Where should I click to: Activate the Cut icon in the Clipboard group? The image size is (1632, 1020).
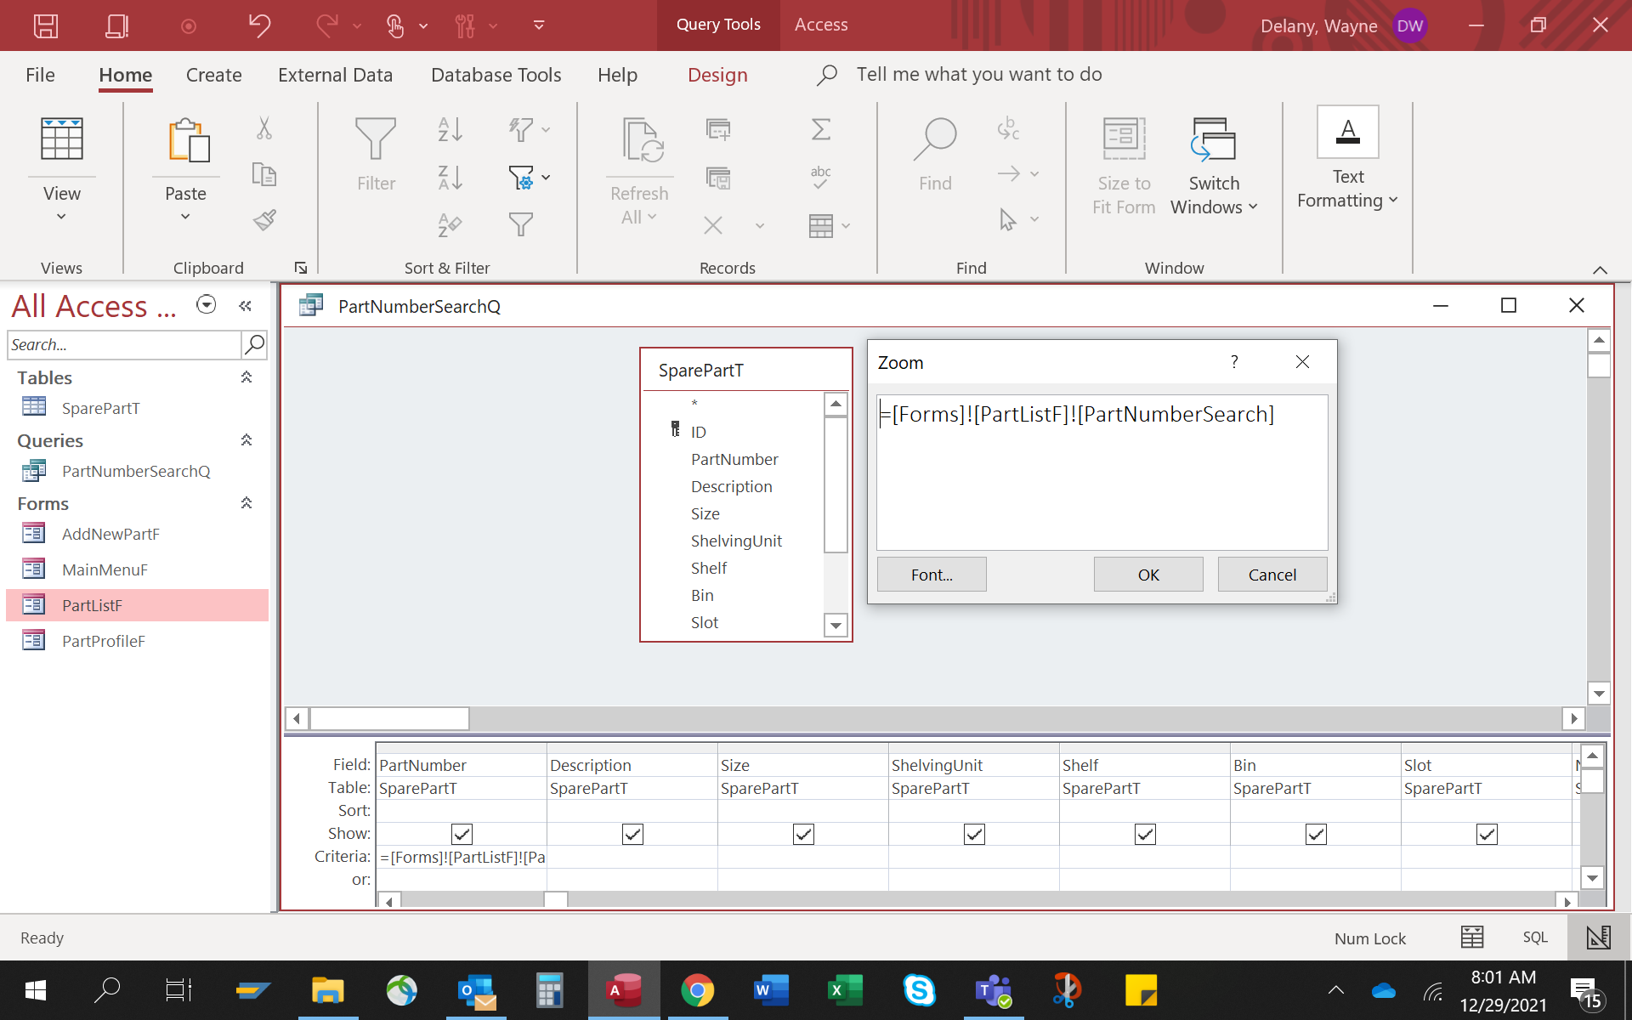(x=264, y=129)
